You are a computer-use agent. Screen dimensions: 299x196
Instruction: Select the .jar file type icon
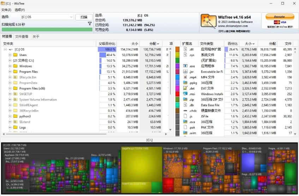(x=185, y=72)
